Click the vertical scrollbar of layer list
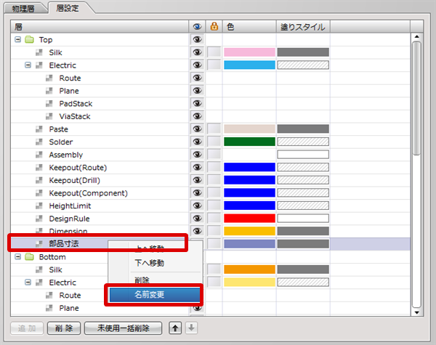The image size is (436, 345). click(416, 94)
